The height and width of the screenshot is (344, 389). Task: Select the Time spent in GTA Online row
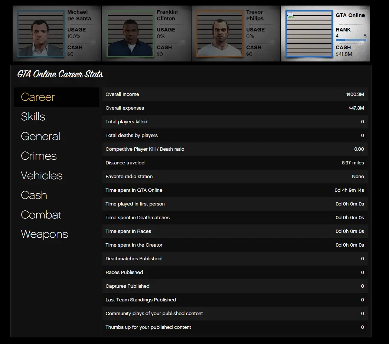235,190
